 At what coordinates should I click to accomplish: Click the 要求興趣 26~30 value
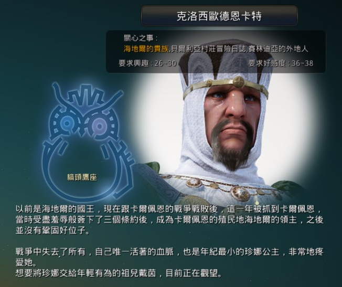pyautogui.click(x=148, y=63)
